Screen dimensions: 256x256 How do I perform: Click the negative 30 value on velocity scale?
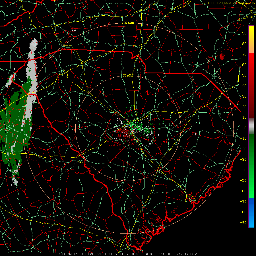[243, 160]
